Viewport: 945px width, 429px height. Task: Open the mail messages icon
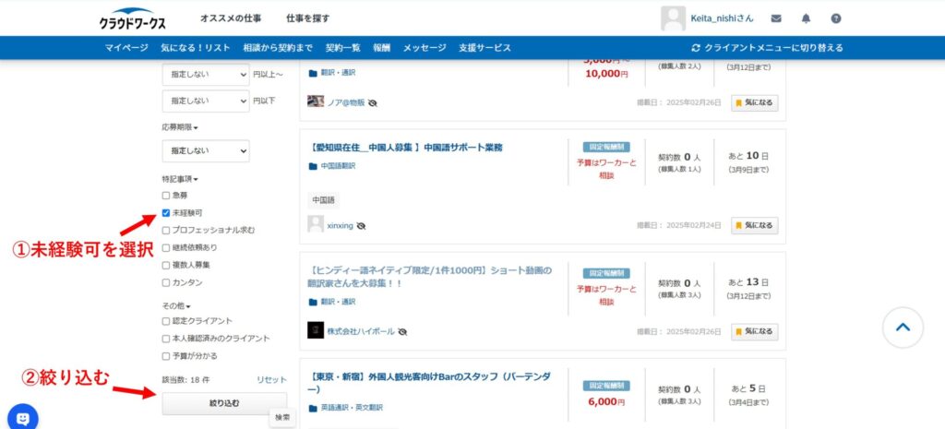click(x=776, y=18)
